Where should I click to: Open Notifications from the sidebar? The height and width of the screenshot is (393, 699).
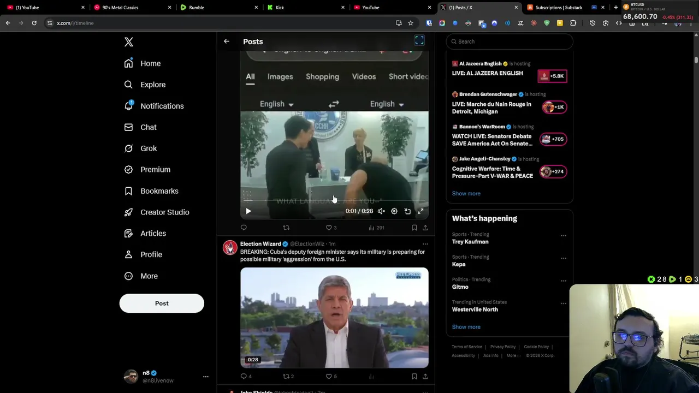(x=154, y=106)
